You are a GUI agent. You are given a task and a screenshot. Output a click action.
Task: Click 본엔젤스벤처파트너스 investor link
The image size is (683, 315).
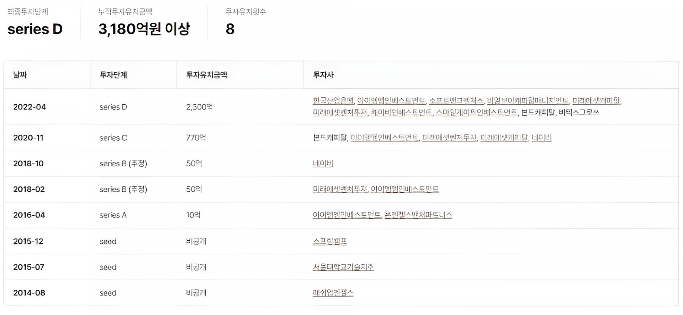tap(418, 215)
